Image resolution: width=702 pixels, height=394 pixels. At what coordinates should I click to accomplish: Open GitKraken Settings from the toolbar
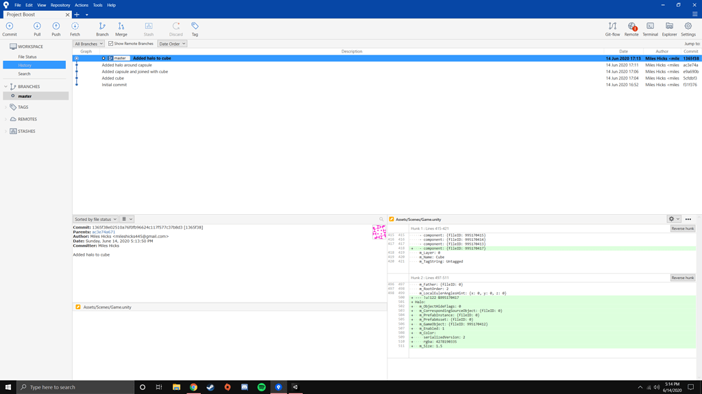tap(688, 27)
